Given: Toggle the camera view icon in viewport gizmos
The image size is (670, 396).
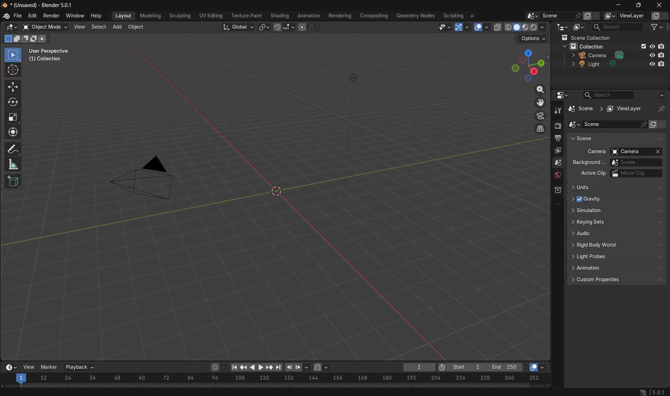Looking at the screenshot, I should pos(540,115).
